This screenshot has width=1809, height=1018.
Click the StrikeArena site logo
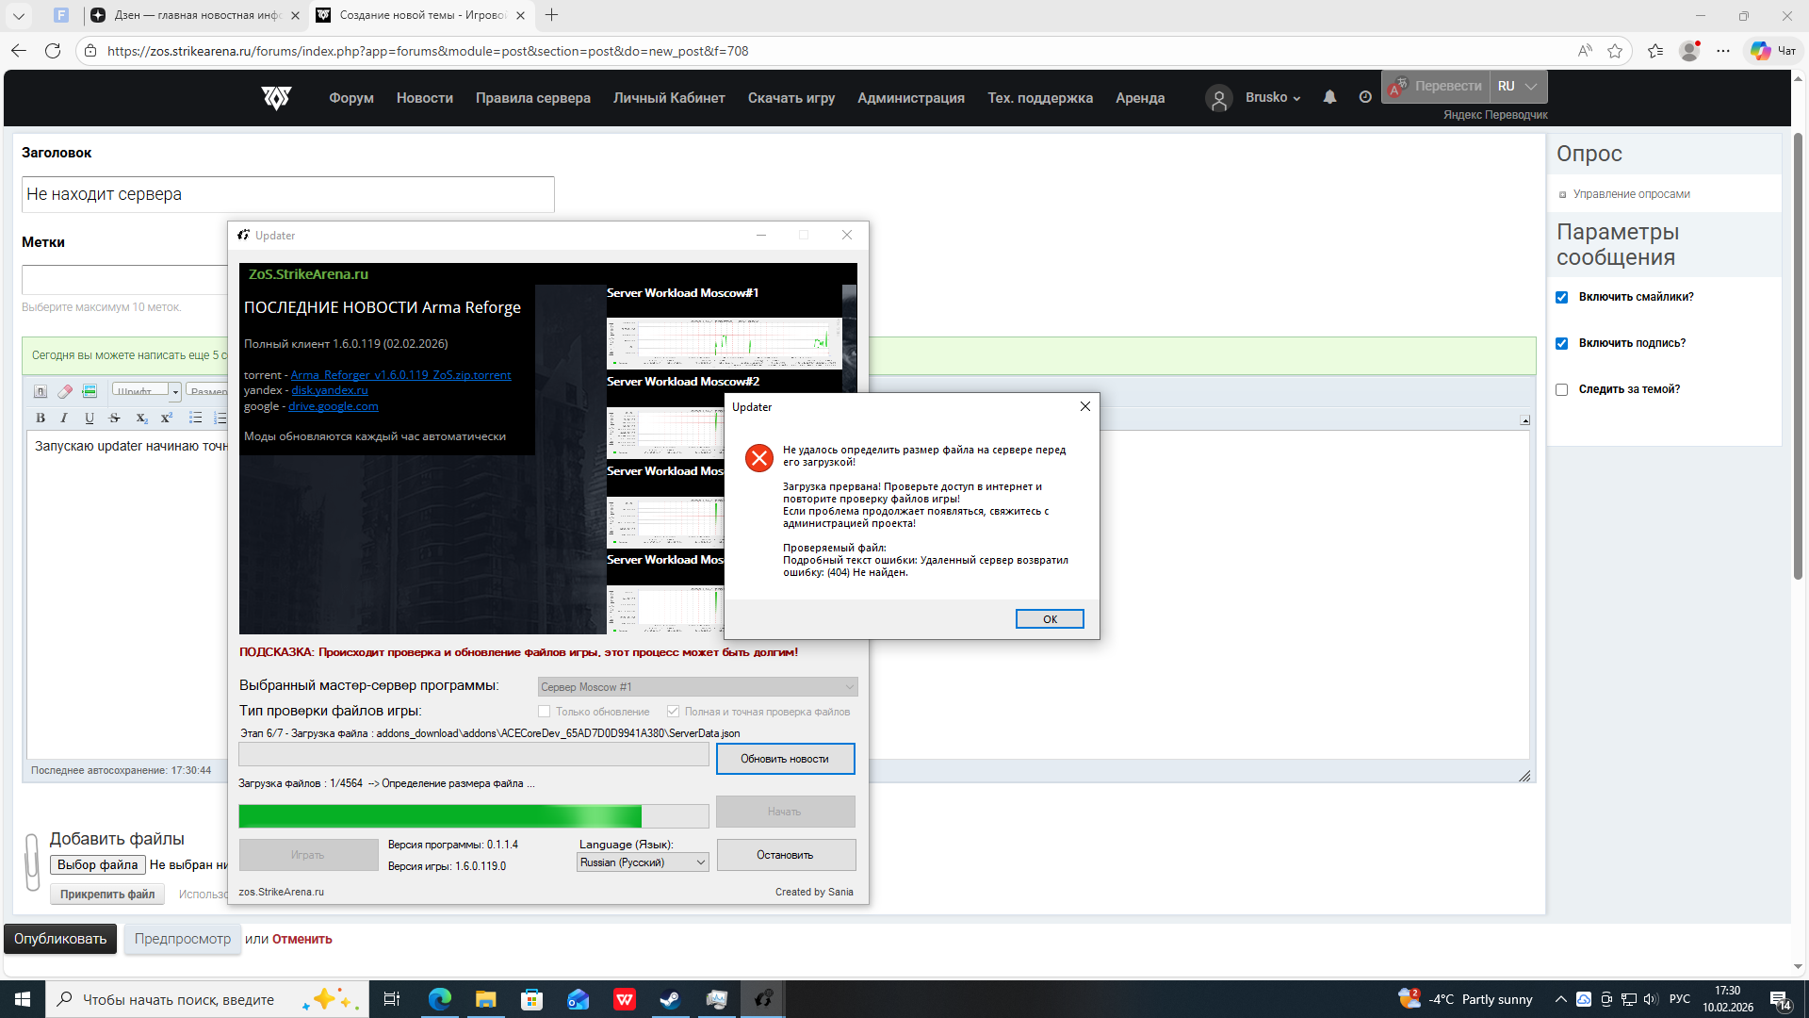[x=276, y=97]
